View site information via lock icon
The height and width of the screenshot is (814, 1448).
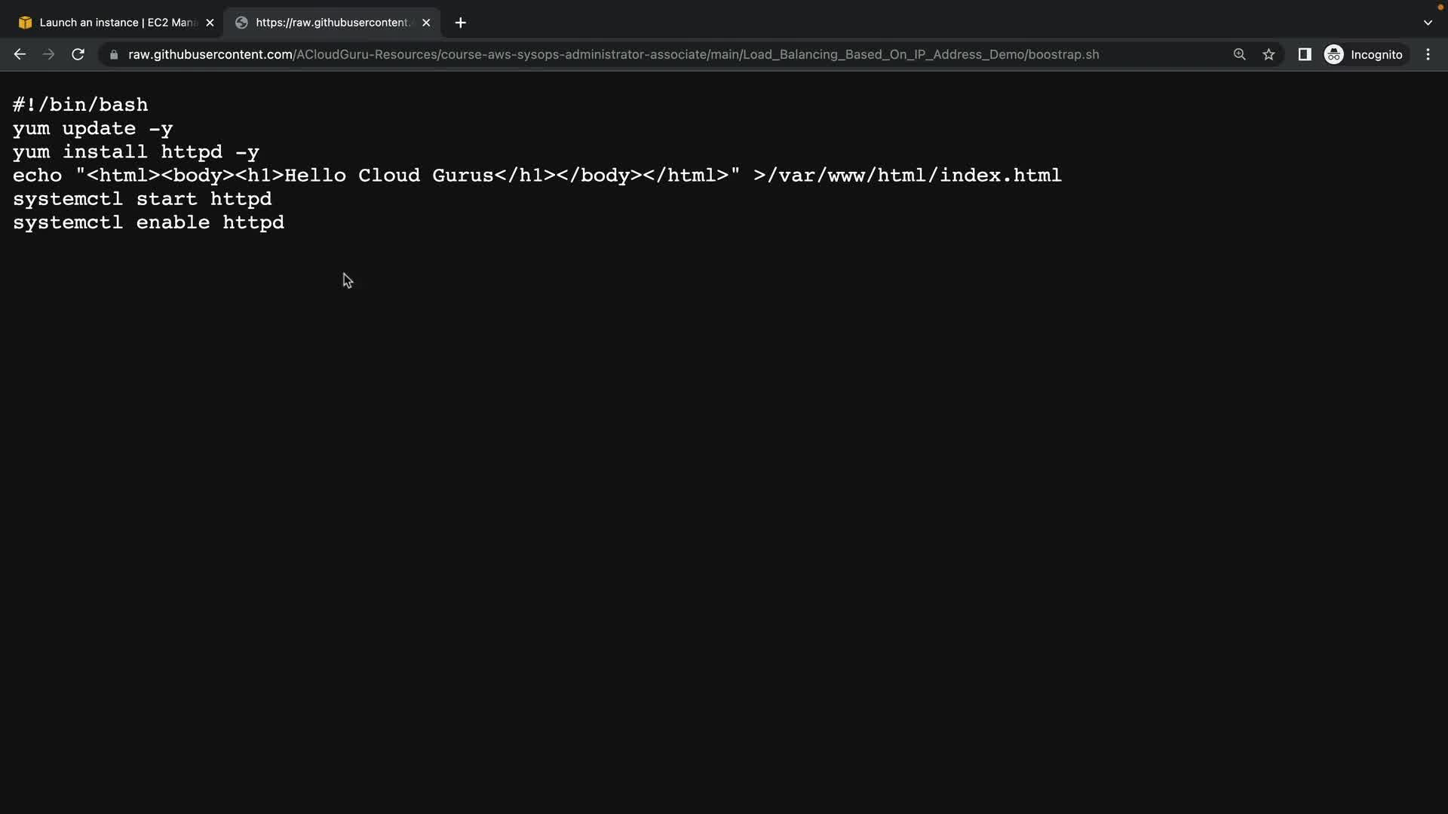[x=114, y=54]
